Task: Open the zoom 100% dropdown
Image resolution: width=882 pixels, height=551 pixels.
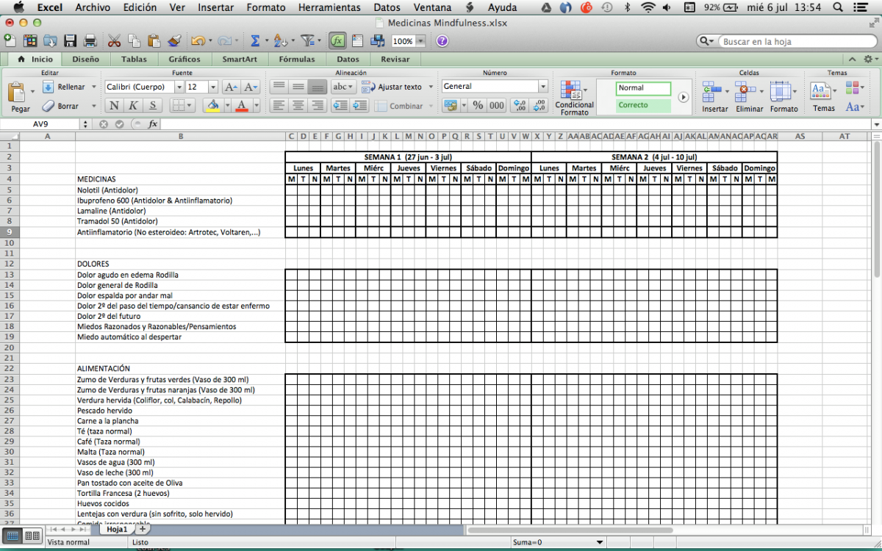Action: click(x=420, y=42)
